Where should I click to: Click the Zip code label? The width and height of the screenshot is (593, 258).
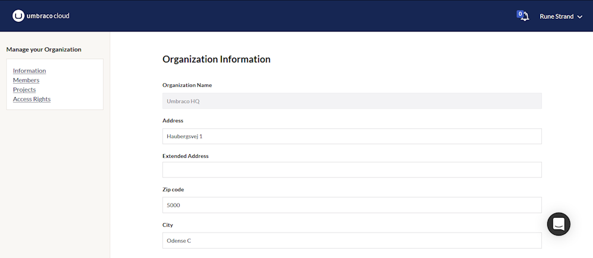tap(173, 190)
